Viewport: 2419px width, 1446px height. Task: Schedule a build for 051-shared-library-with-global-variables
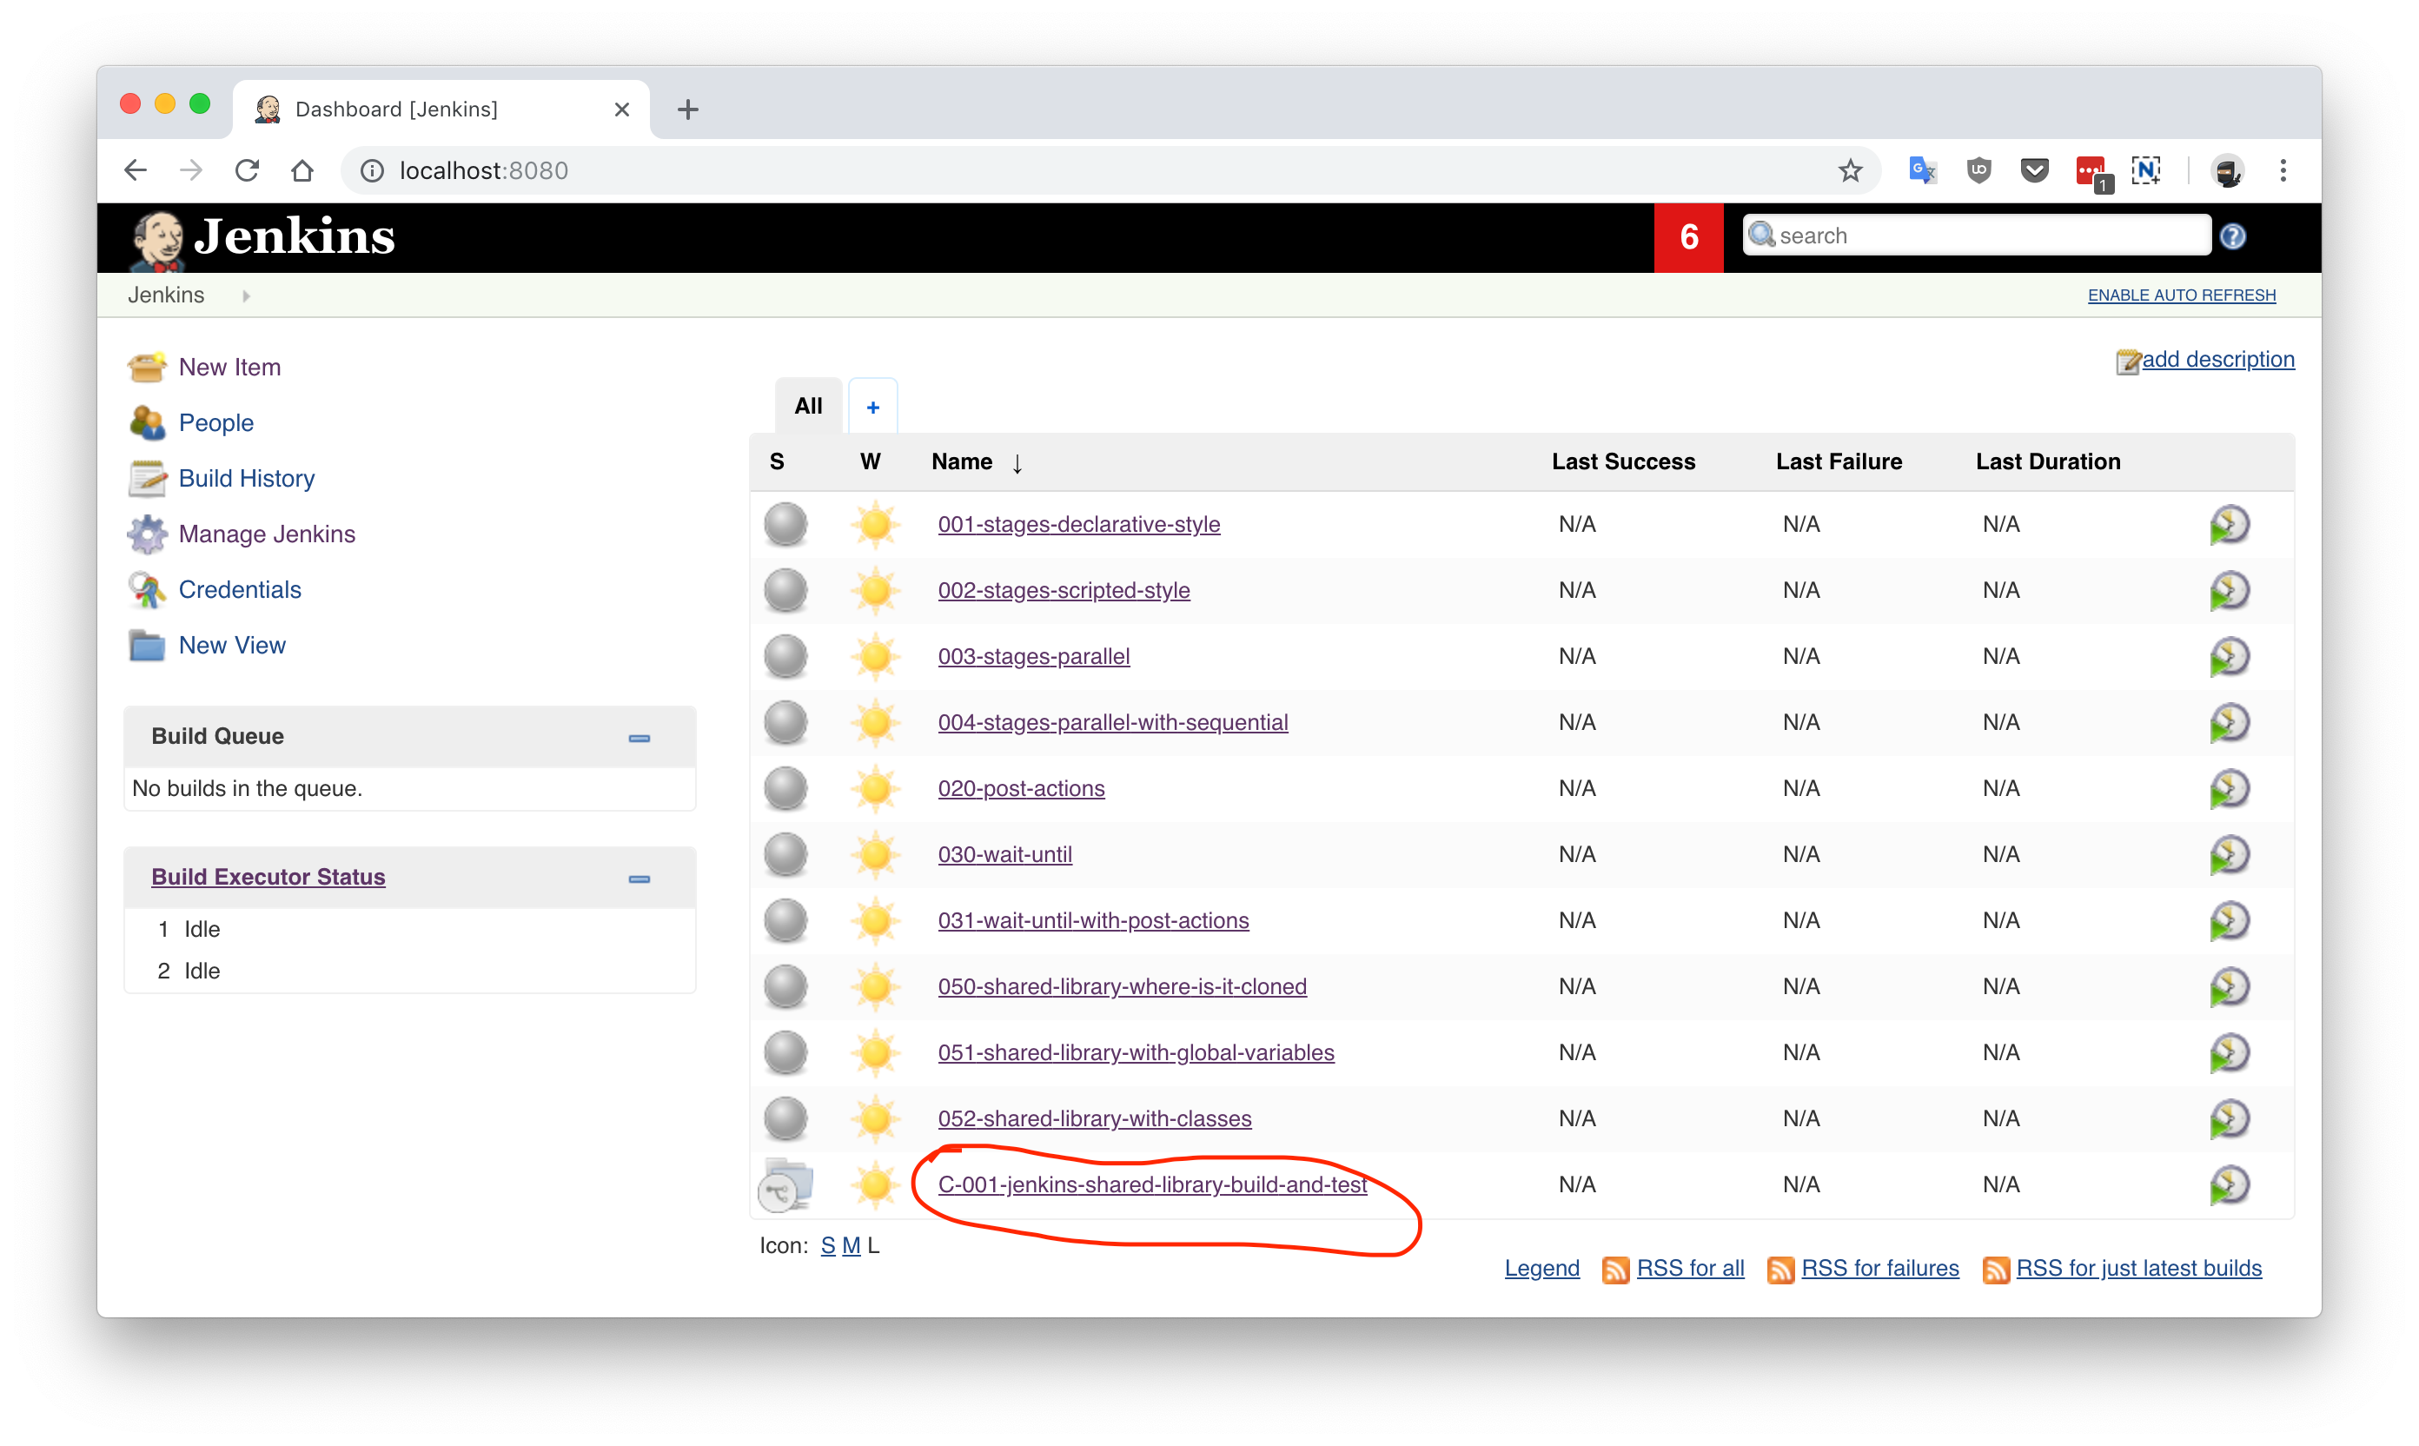tap(2229, 1052)
